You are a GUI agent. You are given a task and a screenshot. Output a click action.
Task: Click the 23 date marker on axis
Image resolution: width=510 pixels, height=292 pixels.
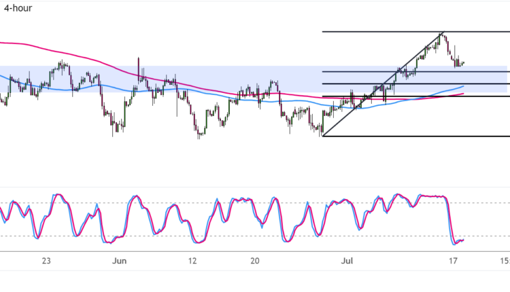[x=46, y=260]
